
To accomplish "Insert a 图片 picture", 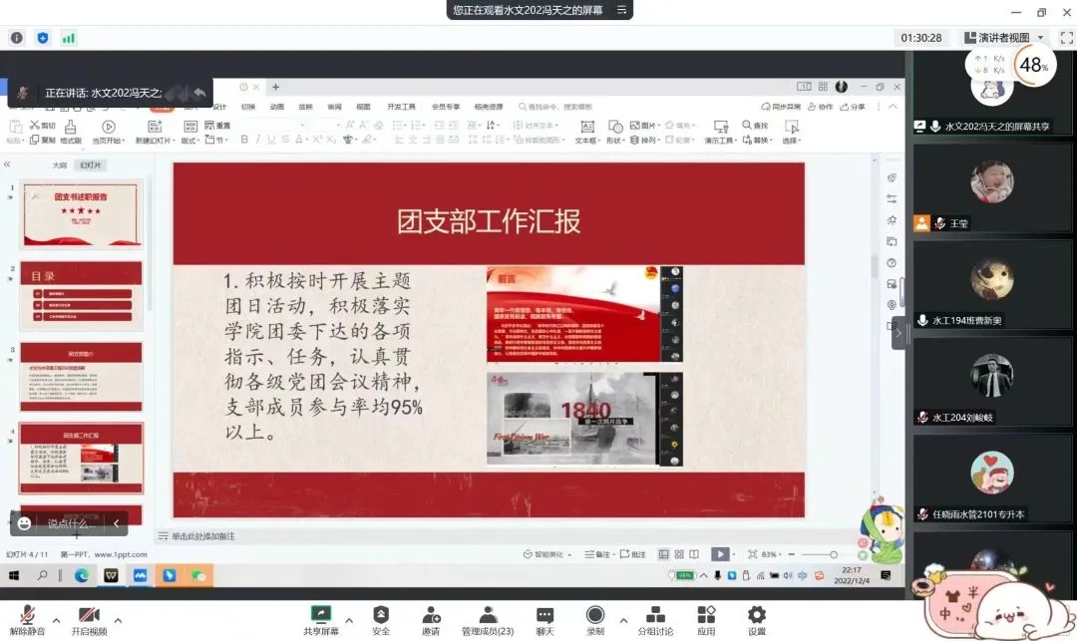I will (x=644, y=126).
